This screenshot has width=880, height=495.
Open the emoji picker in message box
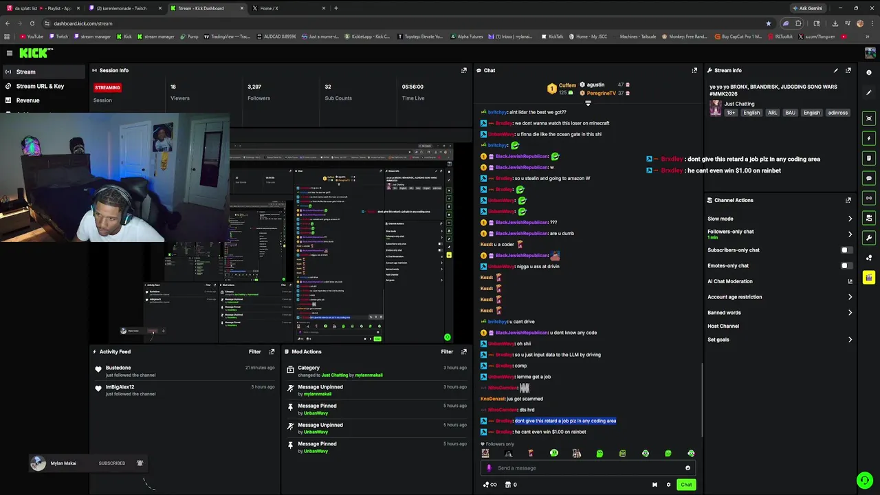(687, 468)
